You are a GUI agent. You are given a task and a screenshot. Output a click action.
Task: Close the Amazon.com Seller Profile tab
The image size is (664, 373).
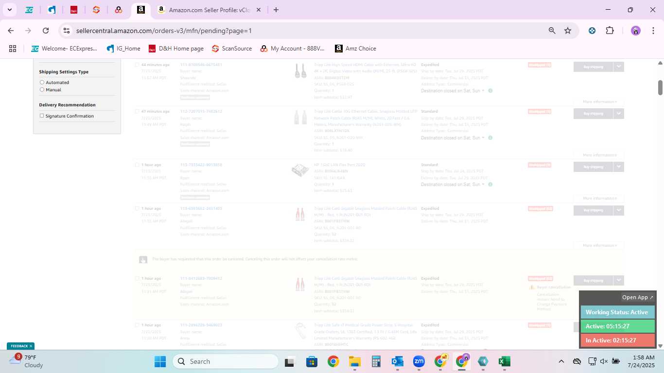click(x=259, y=10)
